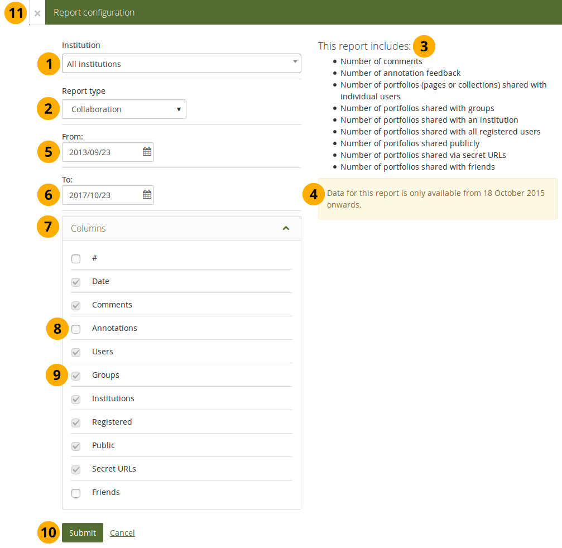Viewport: 562px width, 548px height.
Task: Open the Institution dropdown arrow
Action: (295, 63)
